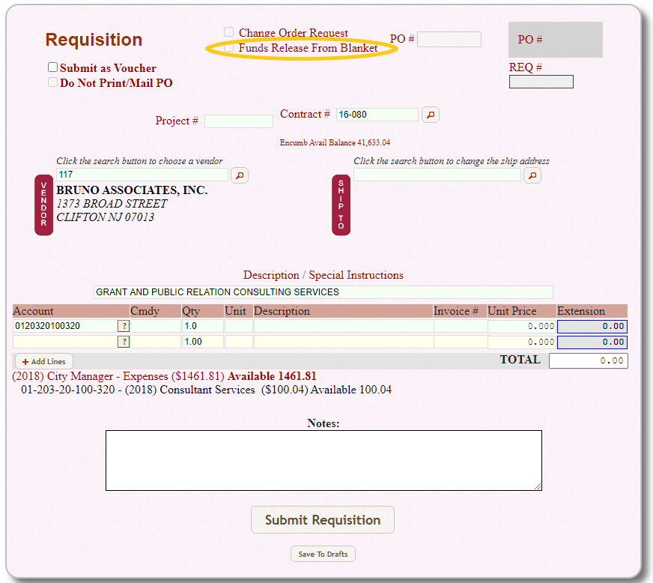The height and width of the screenshot is (583, 653).
Task: Click the Unit Price cell on line one
Action: pyautogui.click(x=520, y=325)
